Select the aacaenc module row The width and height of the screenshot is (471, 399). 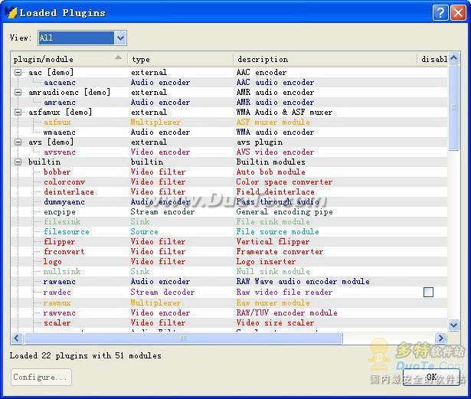pyautogui.click(x=229, y=82)
